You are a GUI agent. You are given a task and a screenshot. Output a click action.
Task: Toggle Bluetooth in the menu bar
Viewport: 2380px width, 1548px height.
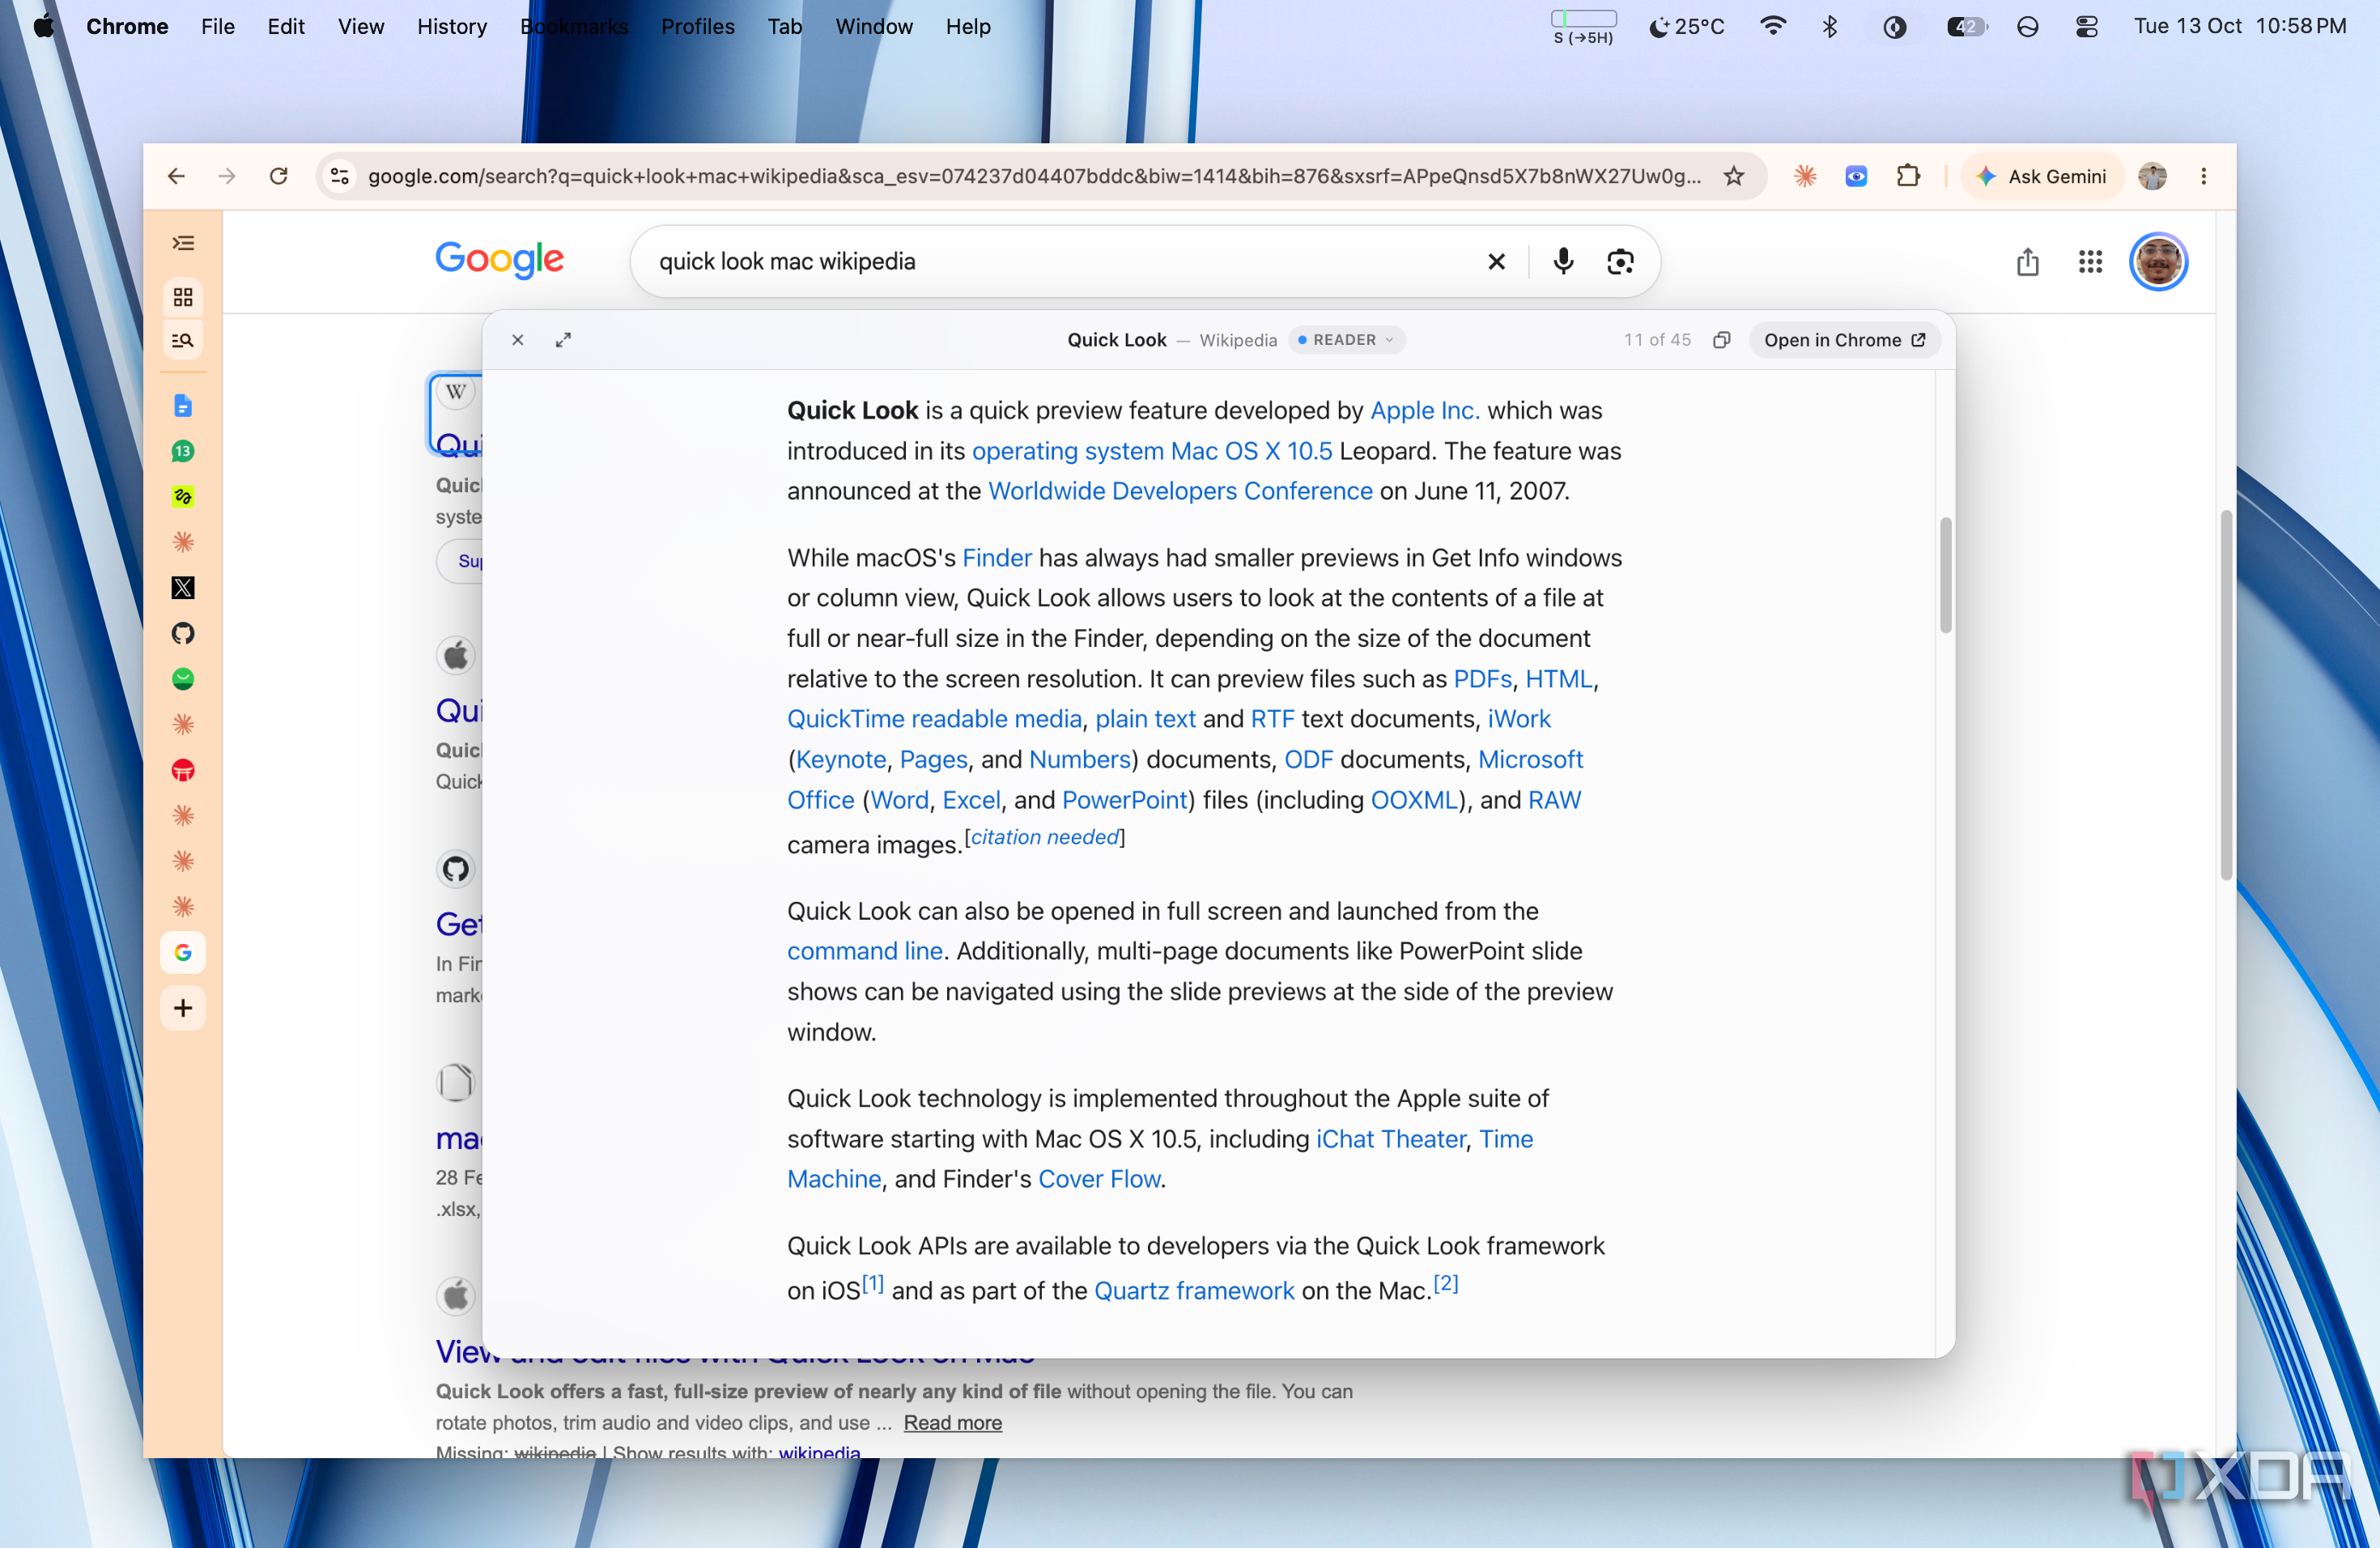point(1830,27)
